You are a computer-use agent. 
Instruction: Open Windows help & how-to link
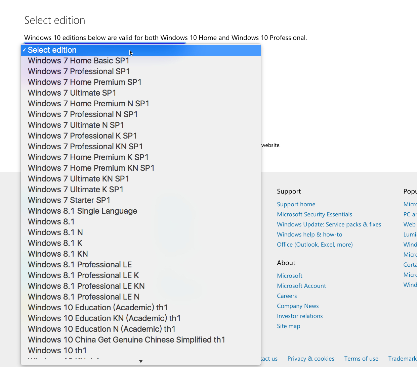pyautogui.click(x=309, y=234)
